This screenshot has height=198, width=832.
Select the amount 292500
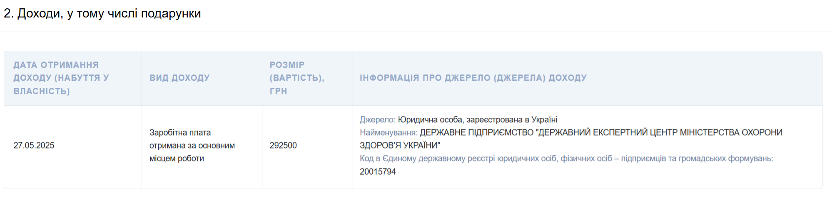(x=283, y=145)
